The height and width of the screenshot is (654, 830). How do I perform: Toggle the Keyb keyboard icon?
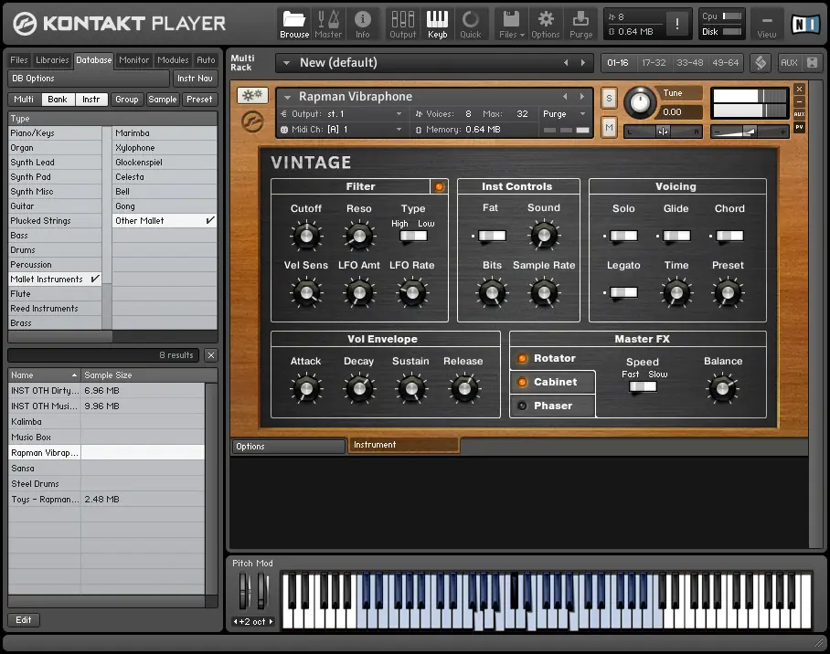[437, 25]
